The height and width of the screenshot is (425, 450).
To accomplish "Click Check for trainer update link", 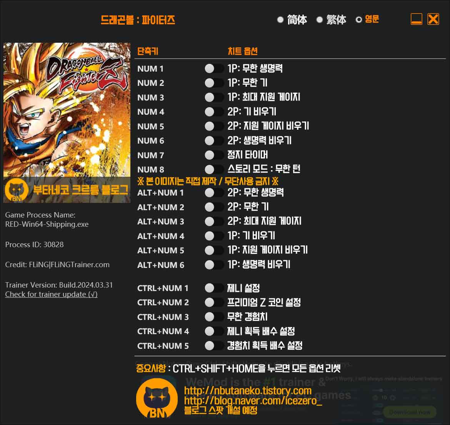I will (x=52, y=294).
